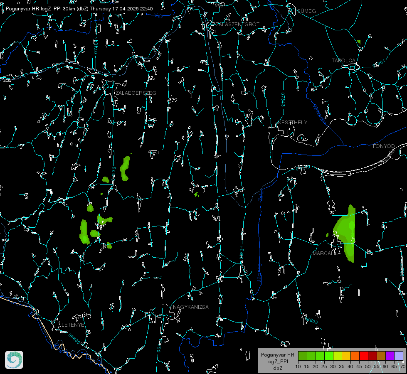Pick the 20-25 dBZ legend swatch
The width and height of the screenshot is (407, 374).
coord(320,356)
